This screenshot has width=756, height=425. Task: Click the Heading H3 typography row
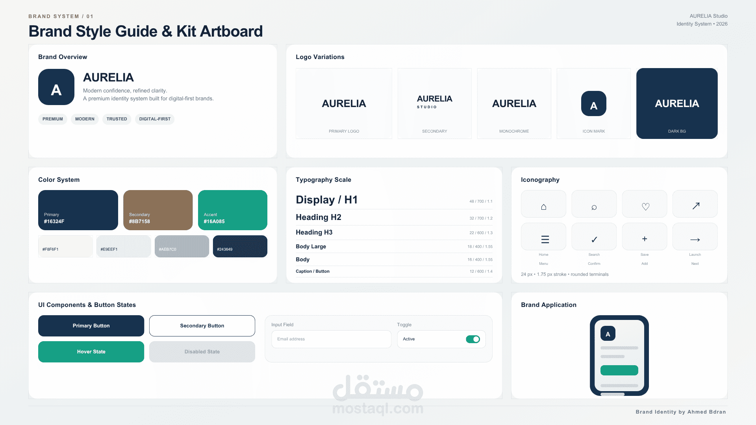tap(394, 233)
